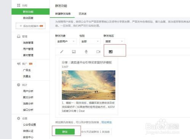This screenshot has width=190, height=139.
Task: Click the green 群发 send button
Action: [x=65, y=132]
